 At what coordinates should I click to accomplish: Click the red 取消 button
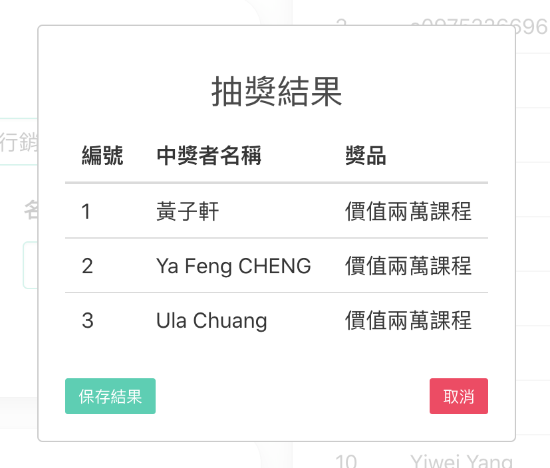click(x=458, y=396)
